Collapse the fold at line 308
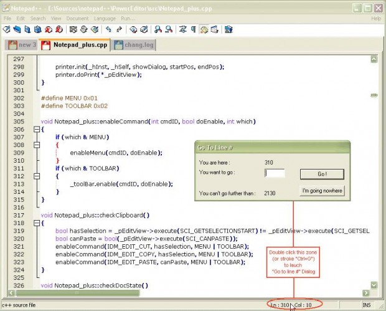Image resolution: width=386 pixels, height=311 pixels. (x=37, y=145)
